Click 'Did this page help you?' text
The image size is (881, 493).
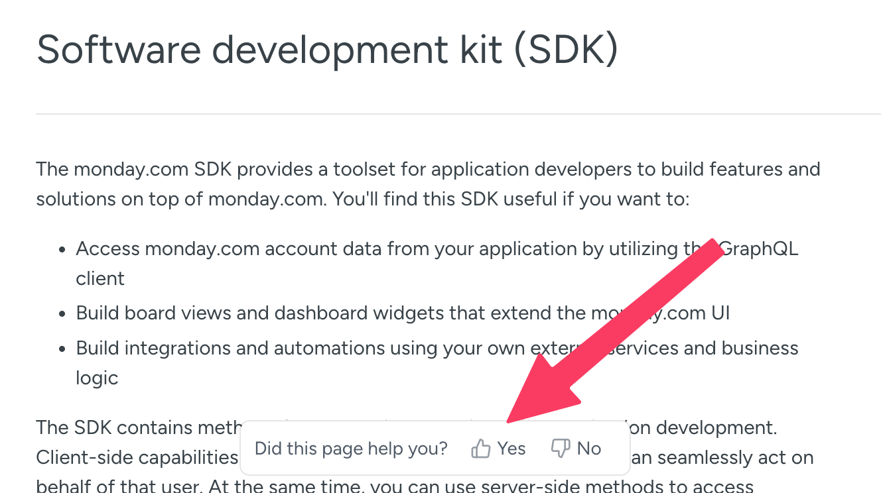351,449
